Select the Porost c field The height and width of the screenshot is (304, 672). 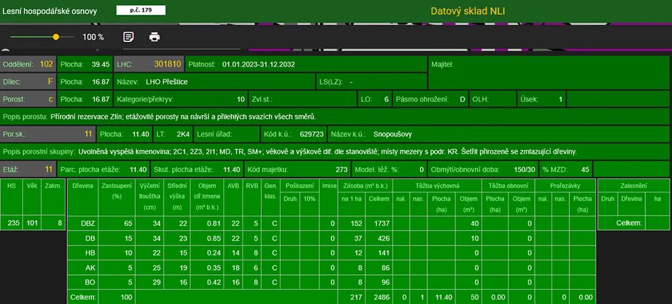[28, 100]
